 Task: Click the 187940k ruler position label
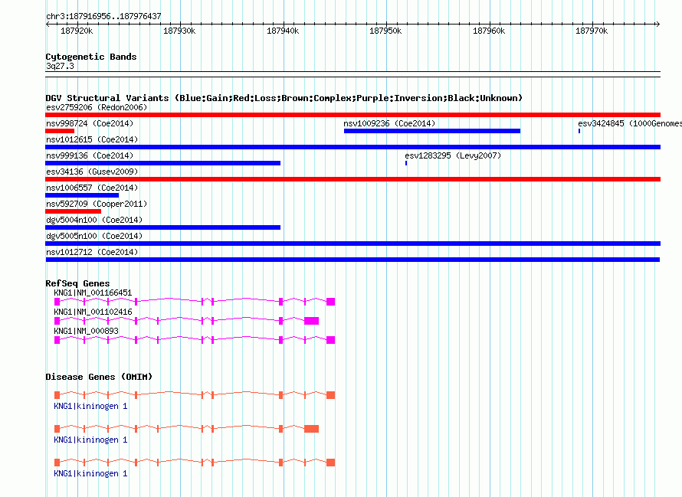(283, 31)
